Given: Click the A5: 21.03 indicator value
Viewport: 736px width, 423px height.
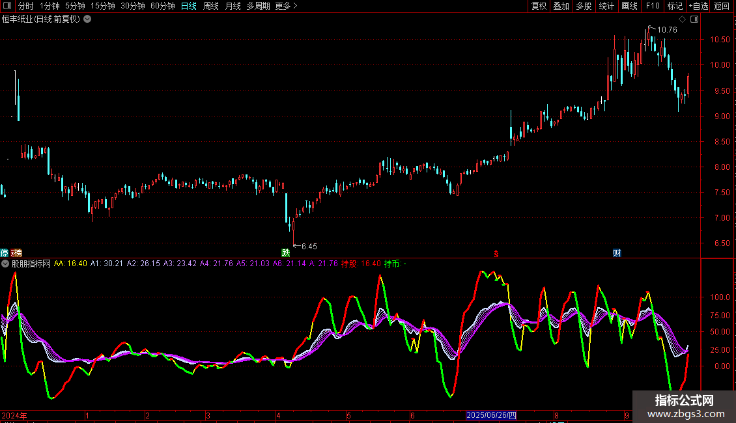Looking at the screenshot, I should pyautogui.click(x=253, y=264).
